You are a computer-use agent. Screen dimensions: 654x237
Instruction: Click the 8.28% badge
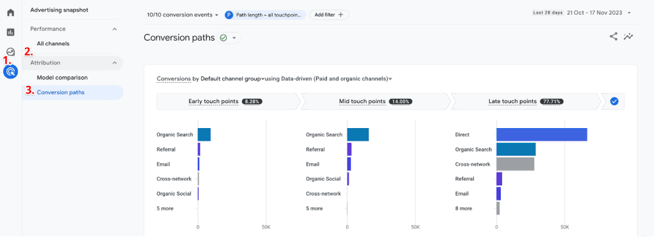(x=252, y=101)
